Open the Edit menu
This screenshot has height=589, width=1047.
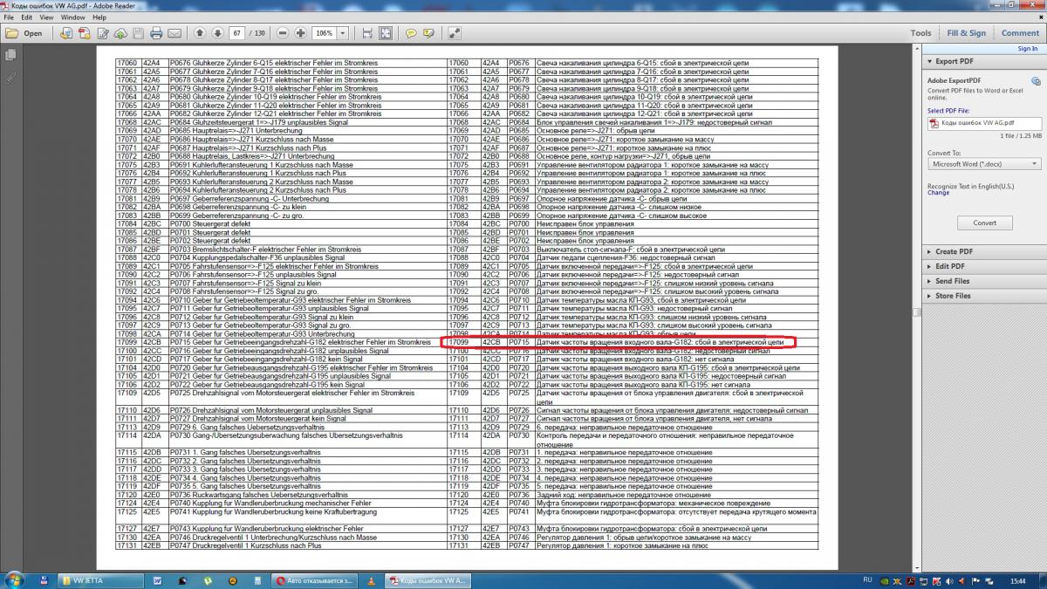27,17
